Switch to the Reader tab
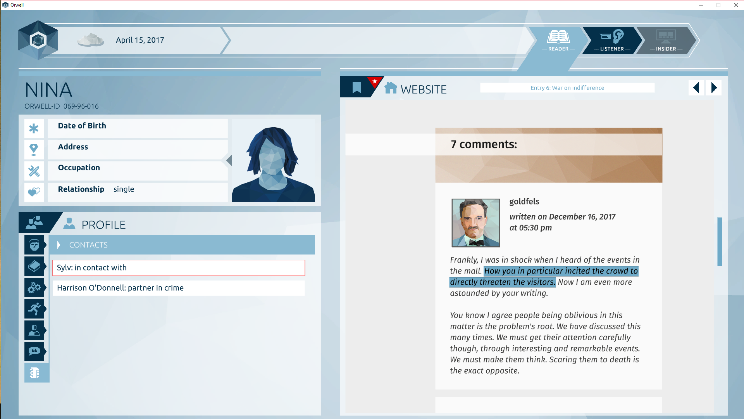 (558, 40)
